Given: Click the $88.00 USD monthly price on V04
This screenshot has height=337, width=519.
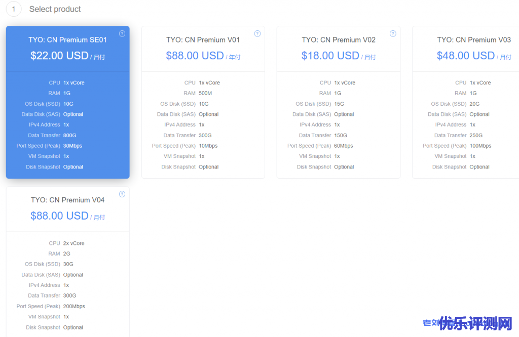Looking at the screenshot, I should pos(59,216).
